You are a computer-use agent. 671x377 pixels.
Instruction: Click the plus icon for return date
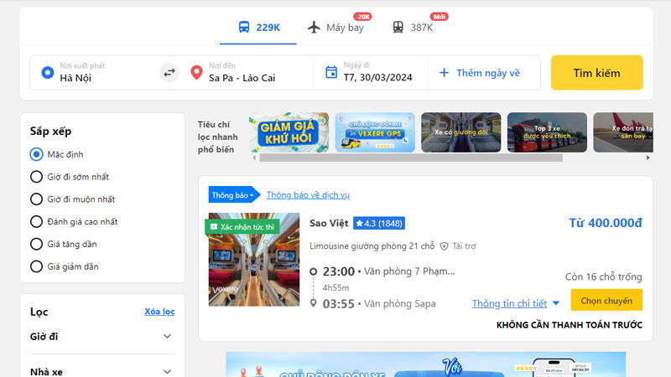pos(445,73)
